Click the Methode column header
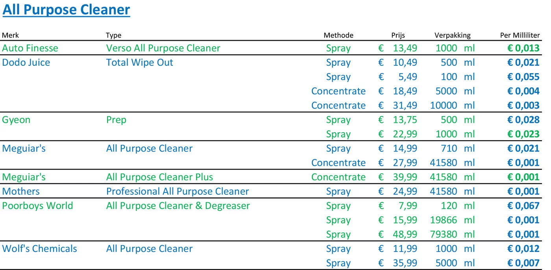This screenshot has width=551, height=270. point(338,35)
